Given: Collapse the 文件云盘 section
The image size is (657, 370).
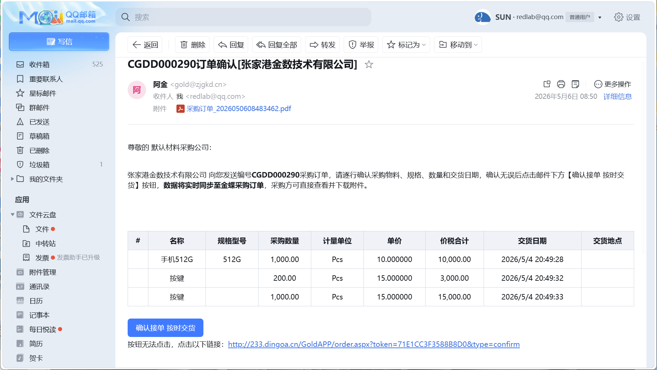Looking at the screenshot, I should tap(12, 214).
